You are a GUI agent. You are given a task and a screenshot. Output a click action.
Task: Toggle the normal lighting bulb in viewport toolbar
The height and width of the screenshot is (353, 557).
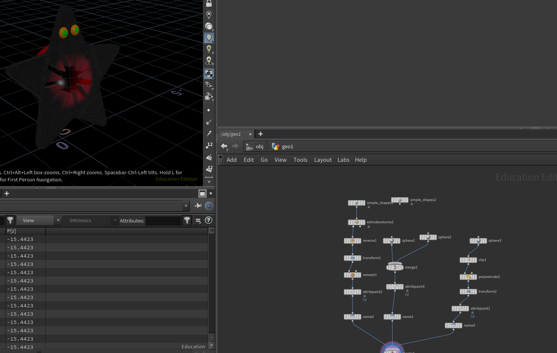pos(209,38)
